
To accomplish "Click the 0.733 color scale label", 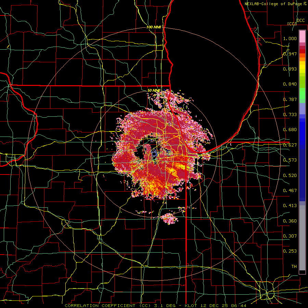I will pos(290,115).
